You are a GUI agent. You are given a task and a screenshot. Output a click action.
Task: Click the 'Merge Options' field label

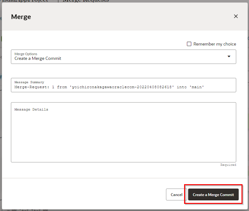coord(26,54)
